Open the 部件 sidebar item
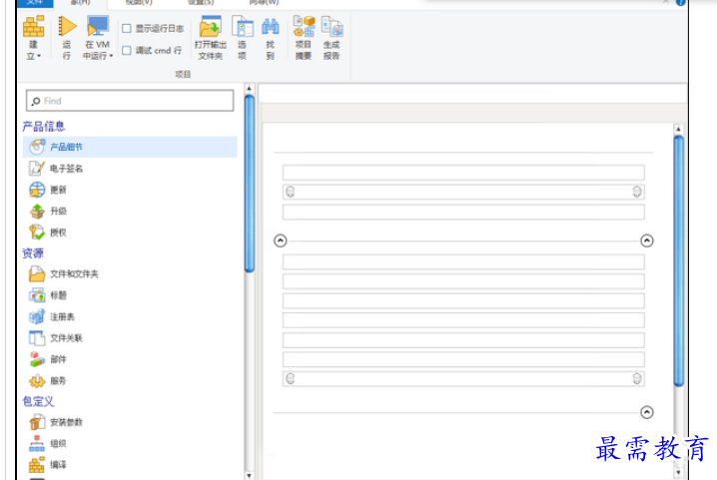 point(48,359)
